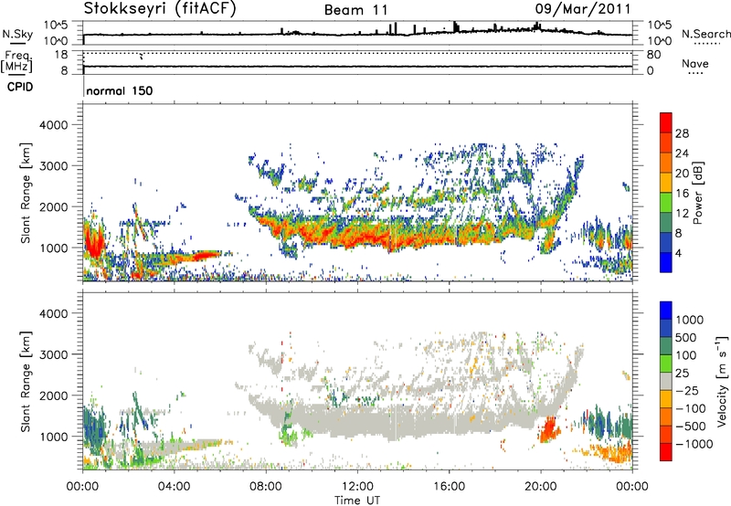The image size is (731, 506).
Task: Click Slant Range label of the power panel
Action: (26, 194)
